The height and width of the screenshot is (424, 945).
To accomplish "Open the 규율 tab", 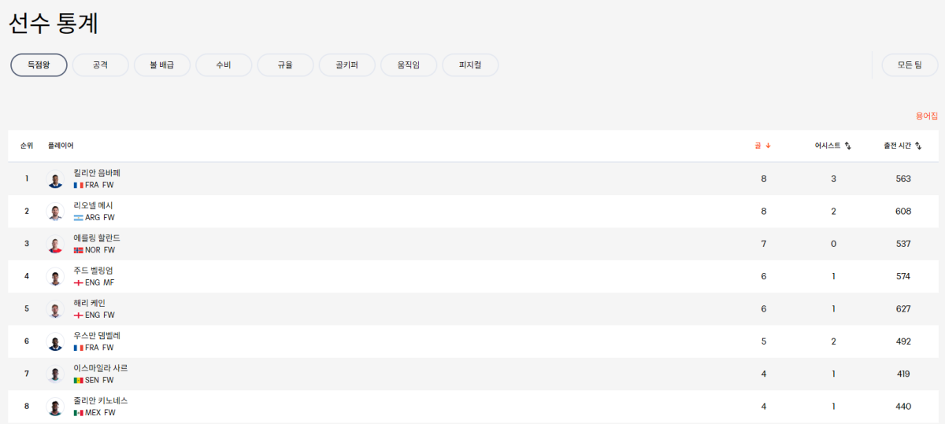I will pos(285,65).
